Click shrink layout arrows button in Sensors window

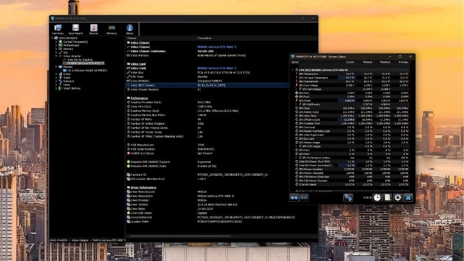tap(304, 198)
